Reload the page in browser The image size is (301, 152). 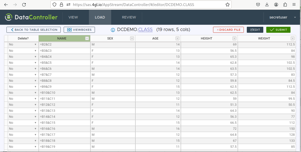click(24, 5)
